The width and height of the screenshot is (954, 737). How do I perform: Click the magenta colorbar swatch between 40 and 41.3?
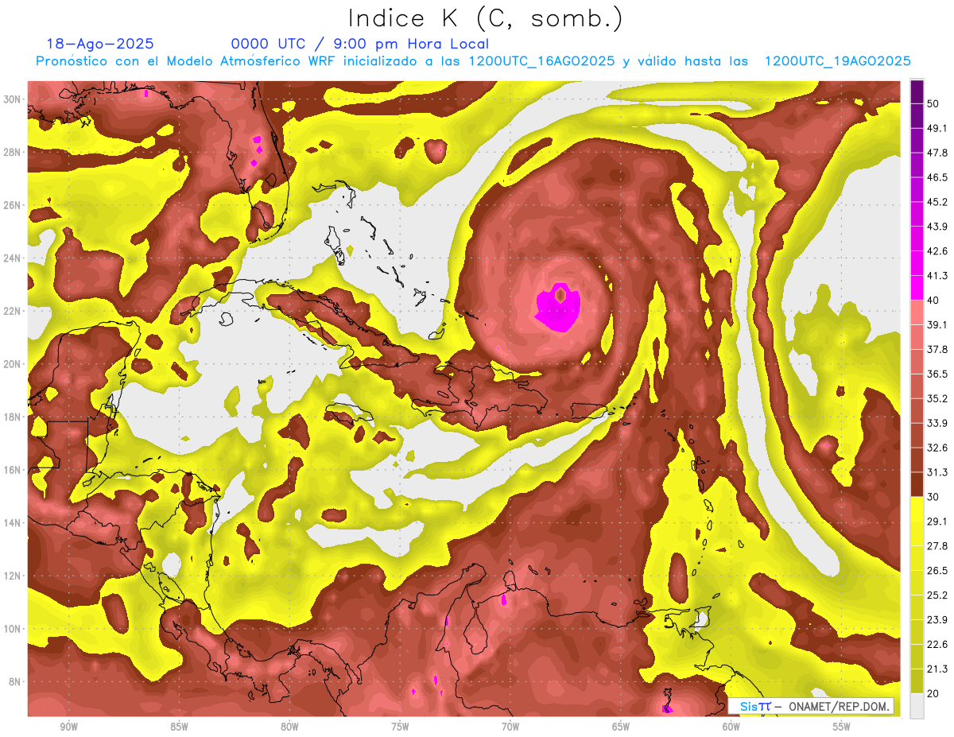click(917, 288)
